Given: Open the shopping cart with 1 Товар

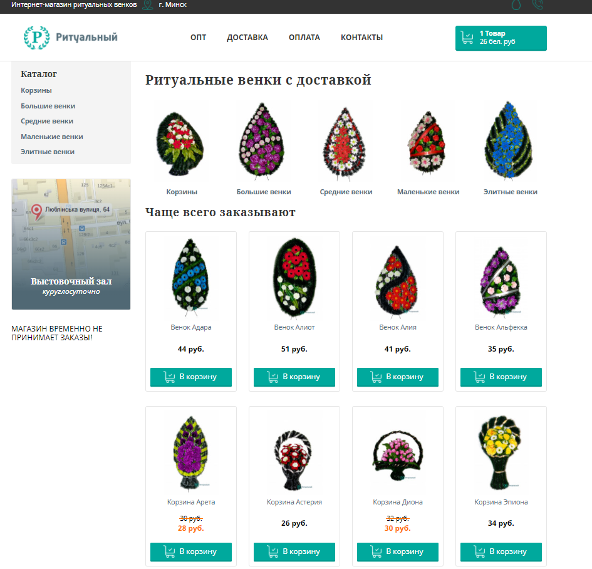Looking at the screenshot, I should coord(501,38).
